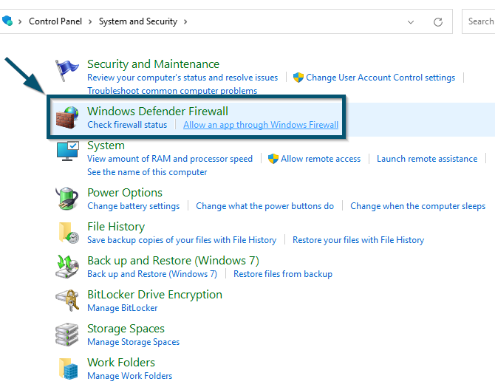This screenshot has height=390, width=495.
Task: Click the Security and Maintenance flag icon
Action: 66,71
